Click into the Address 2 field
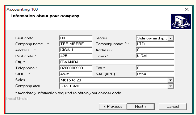The image size is (196, 115). 155,50
